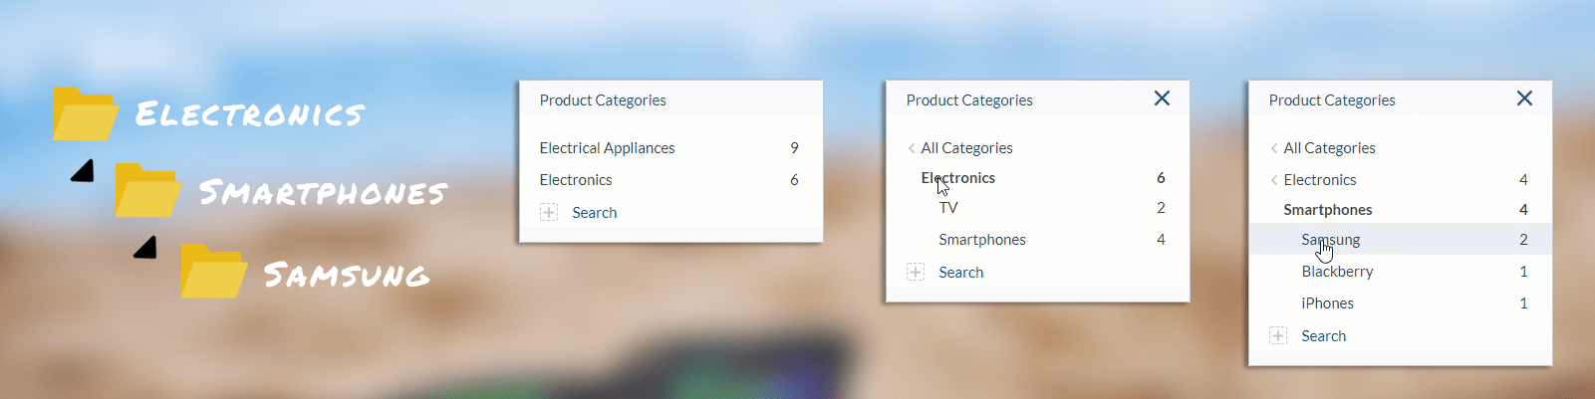Click All Categories back chevron in right panel

tap(1274, 148)
